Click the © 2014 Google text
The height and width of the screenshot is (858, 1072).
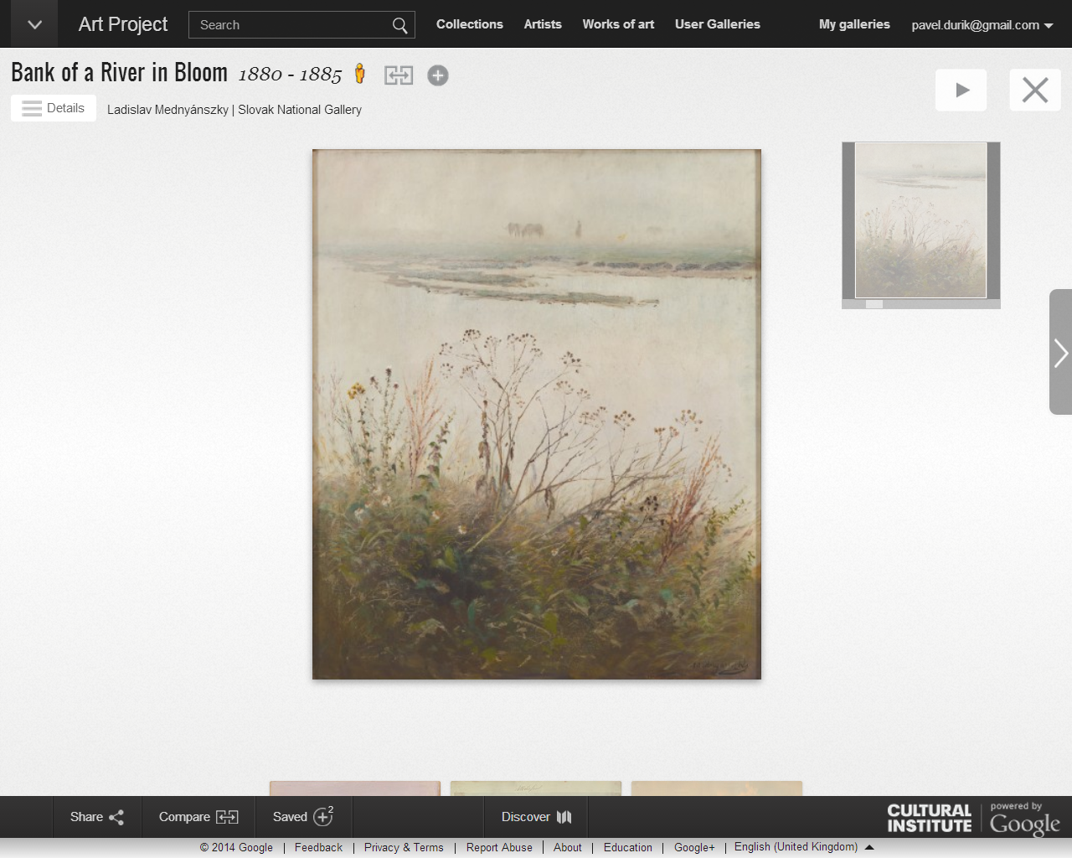click(x=236, y=847)
